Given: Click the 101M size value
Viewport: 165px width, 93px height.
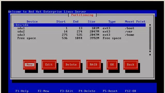Looking at the screenshot, I should 95,28.
